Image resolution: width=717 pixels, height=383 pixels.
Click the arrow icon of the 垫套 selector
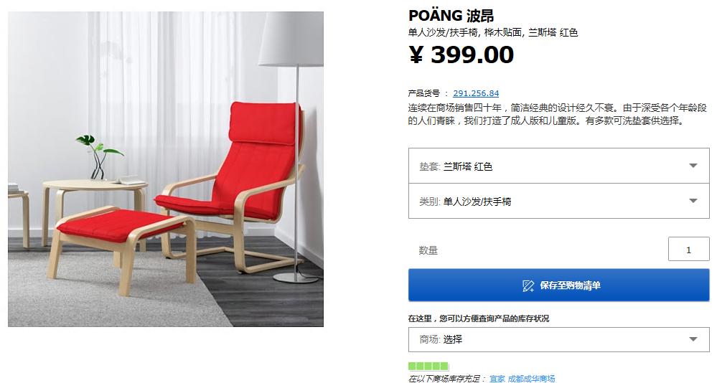click(x=693, y=166)
